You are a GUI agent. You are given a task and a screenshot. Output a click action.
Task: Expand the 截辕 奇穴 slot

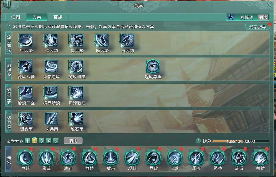(x=261, y=158)
